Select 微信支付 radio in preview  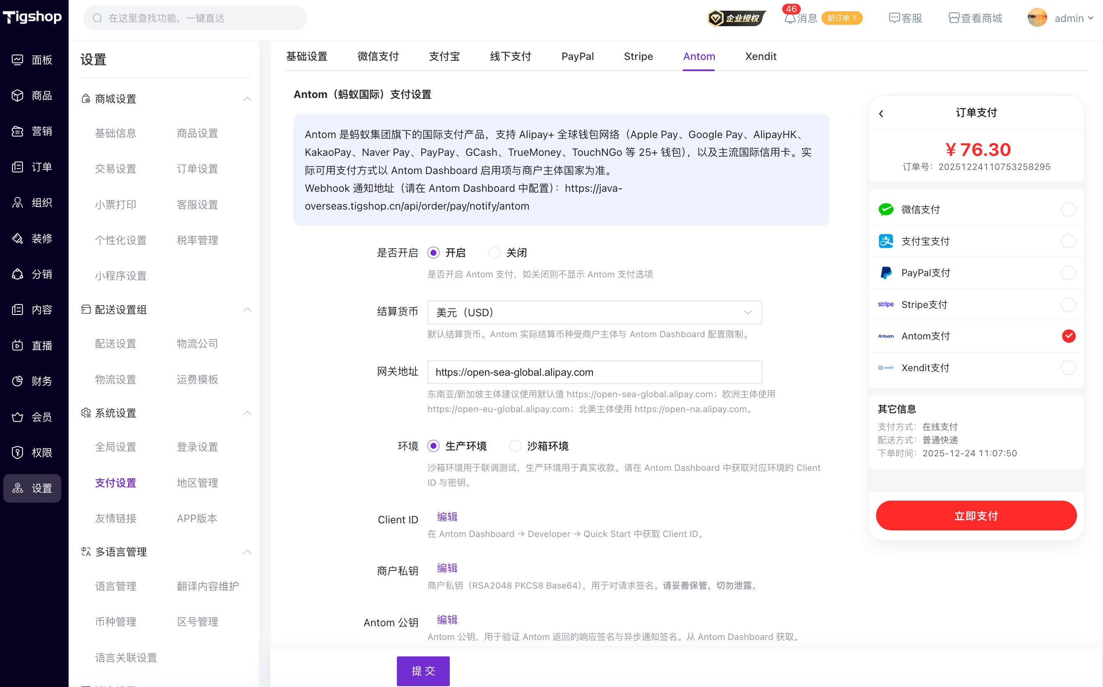[1068, 210]
